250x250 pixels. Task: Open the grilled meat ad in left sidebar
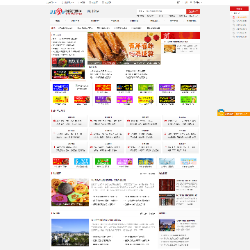point(68,62)
